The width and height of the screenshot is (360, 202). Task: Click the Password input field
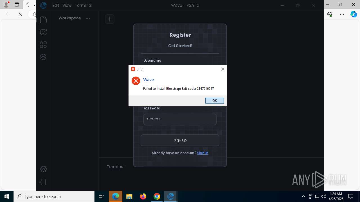[x=180, y=119]
